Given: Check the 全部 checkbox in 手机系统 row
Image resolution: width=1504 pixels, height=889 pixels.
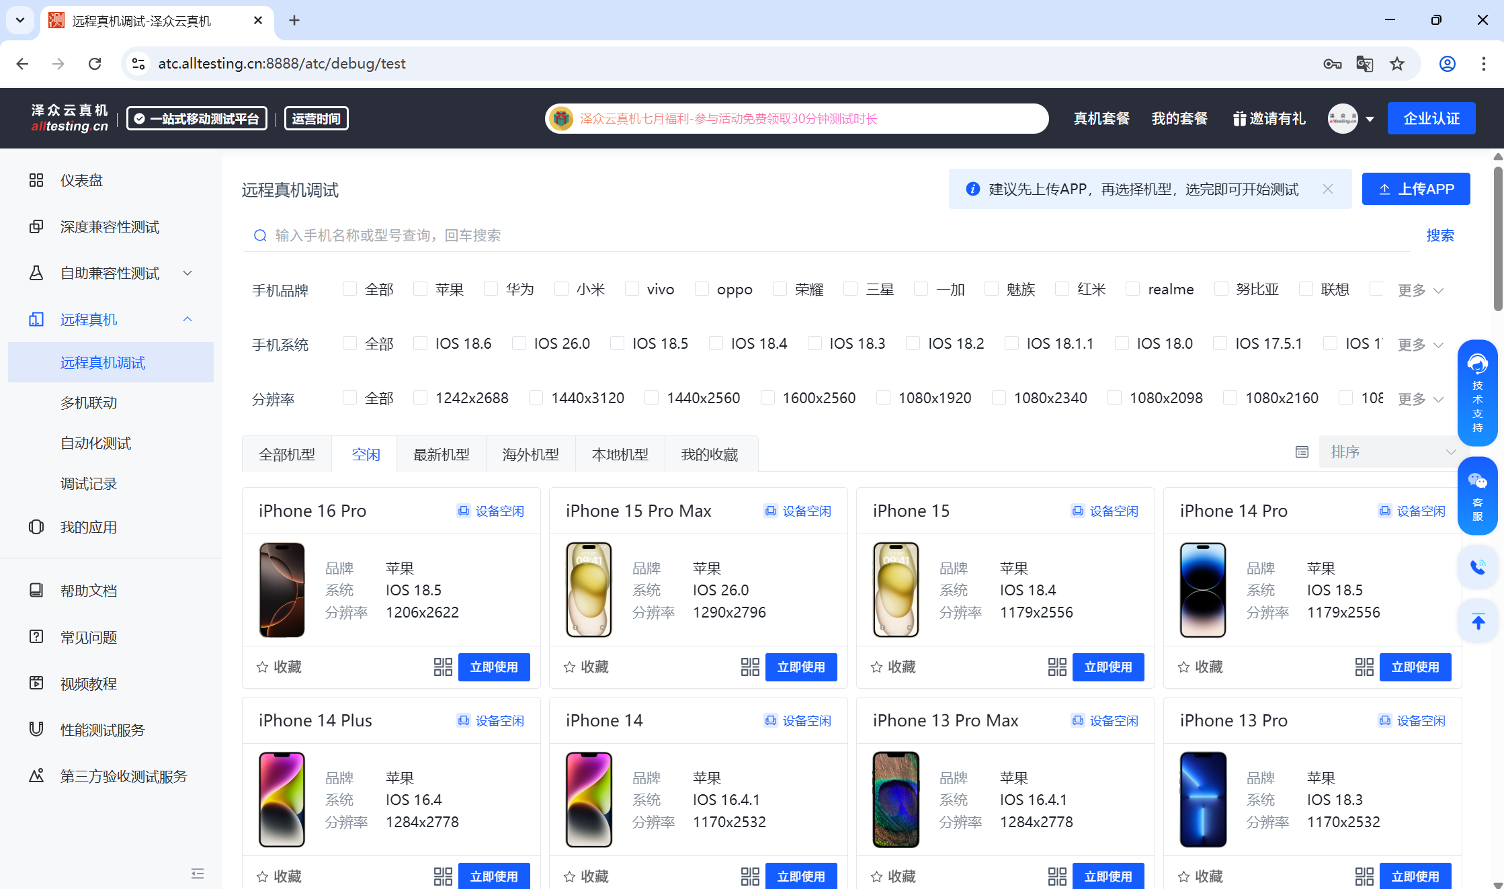Looking at the screenshot, I should 349,343.
